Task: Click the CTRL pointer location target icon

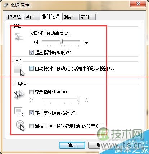Action: pyautogui.click(x=21, y=126)
